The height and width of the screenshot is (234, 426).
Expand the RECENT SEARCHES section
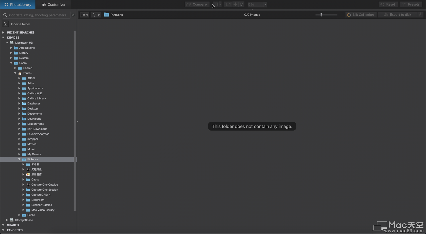[3, 32]
